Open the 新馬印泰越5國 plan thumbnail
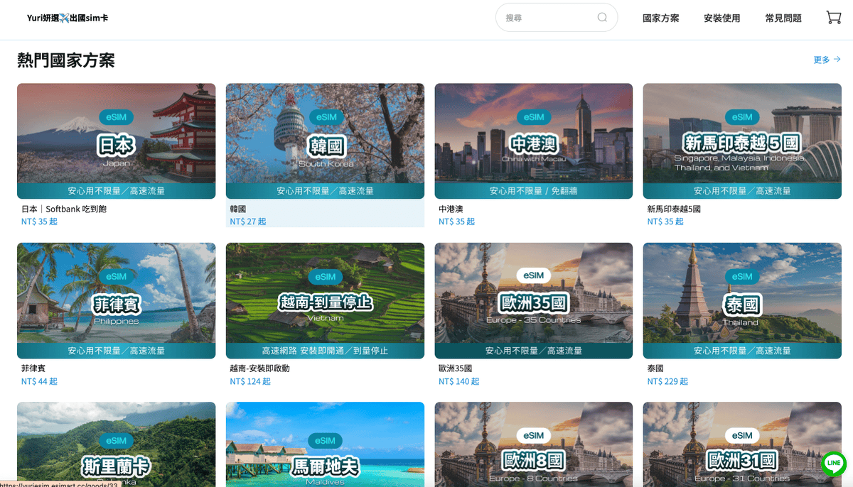Image resolution: width=853 pixels, height=487 pixels. 742,141
